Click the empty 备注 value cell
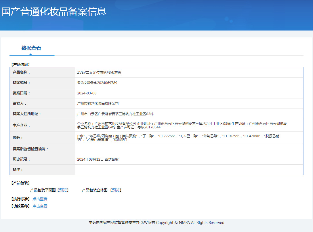The height and width of the screenshot is (232, 313). pos(188,170)
